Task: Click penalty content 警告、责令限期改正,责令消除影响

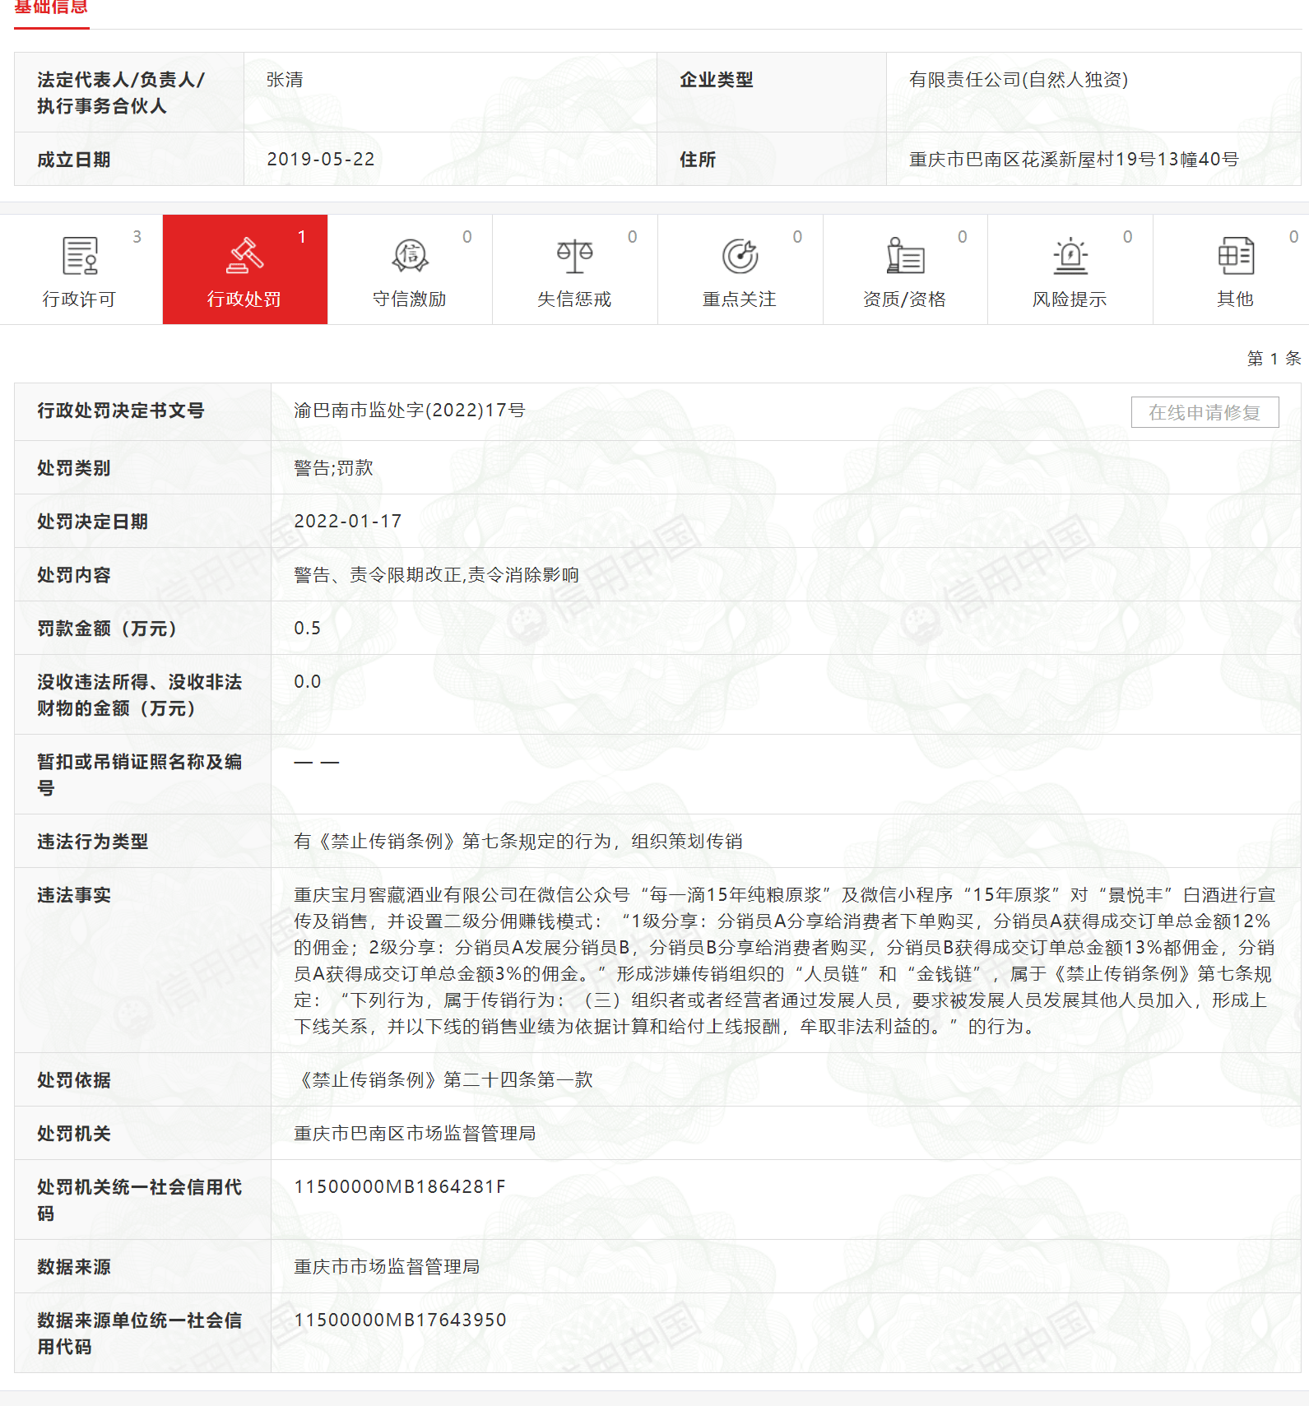Action: tap(437, 575)
